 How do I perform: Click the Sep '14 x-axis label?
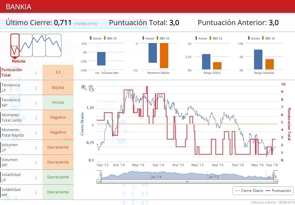click(158, 165)
